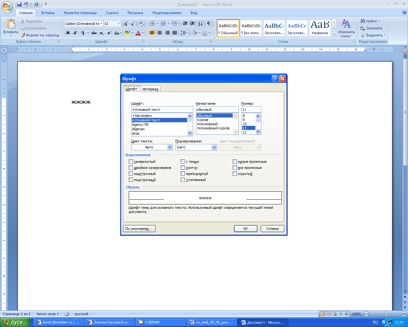The image size is (408, 327).
Task: Expand styles gallery more arrow
Action: point(334,34)
